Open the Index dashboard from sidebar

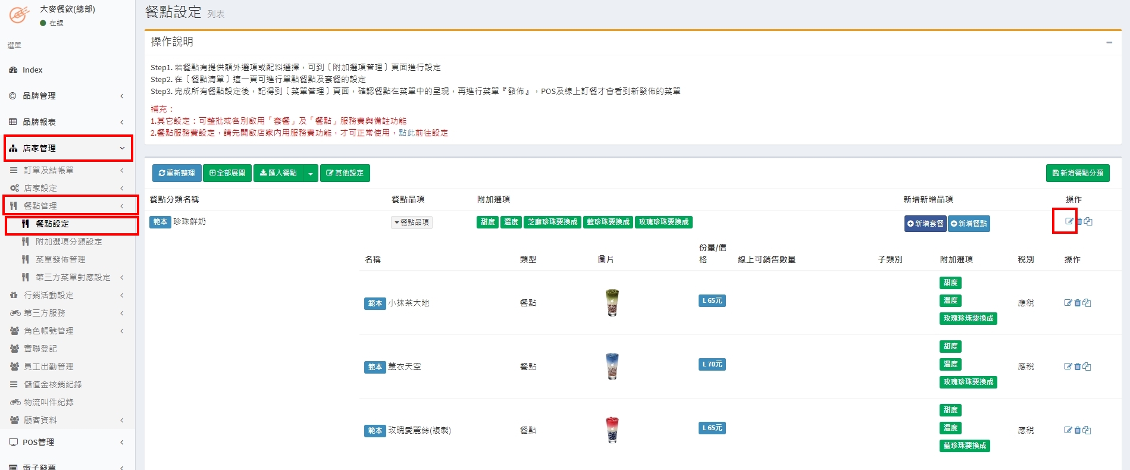coord(33,70)
